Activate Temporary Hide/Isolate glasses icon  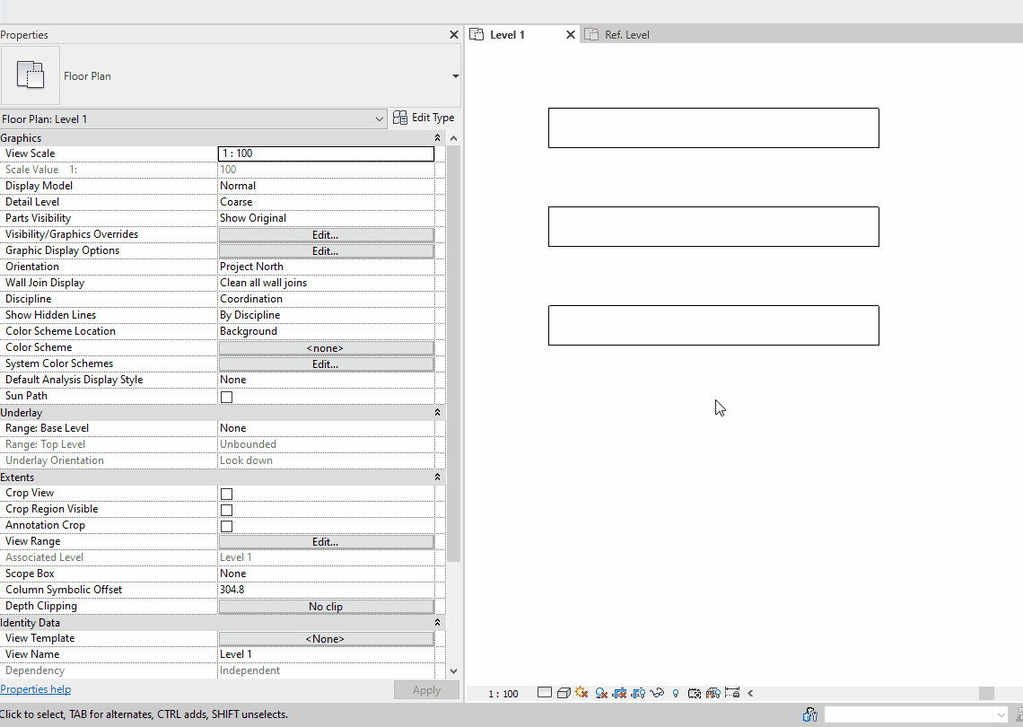click(x=657, y=693)
